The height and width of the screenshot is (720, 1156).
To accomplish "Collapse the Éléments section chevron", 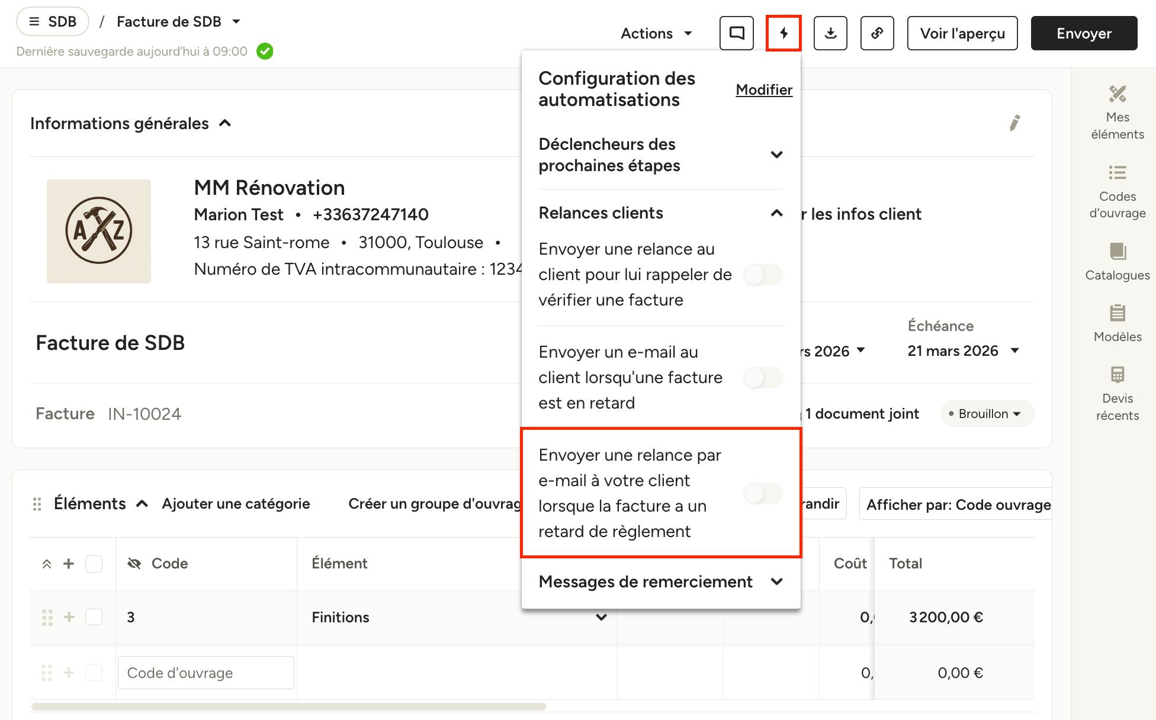I will [x=142, y=504].
